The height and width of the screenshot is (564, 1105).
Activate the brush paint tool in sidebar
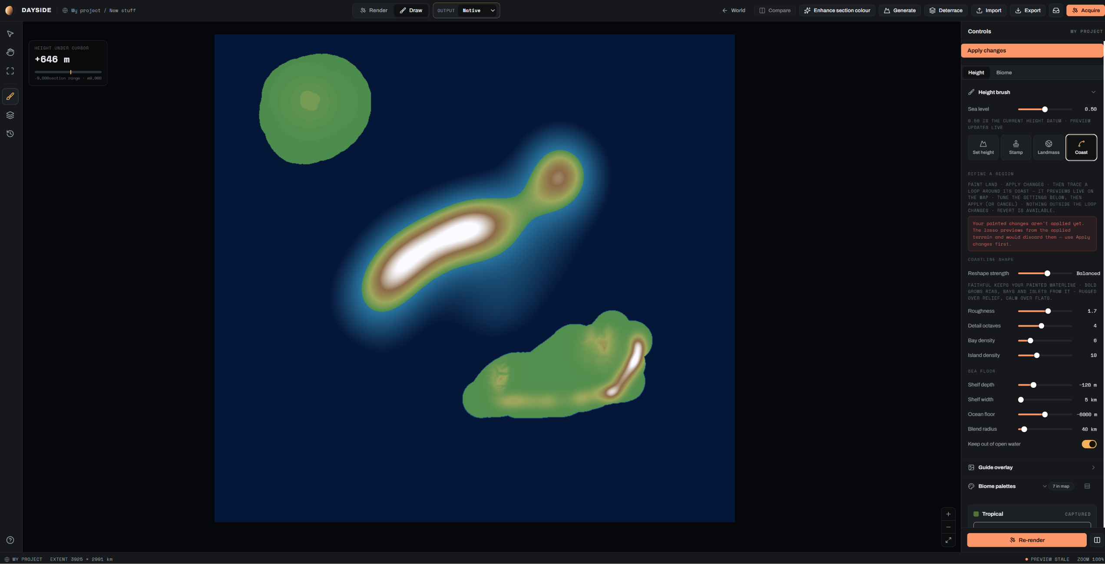click(x=10, y=96)
